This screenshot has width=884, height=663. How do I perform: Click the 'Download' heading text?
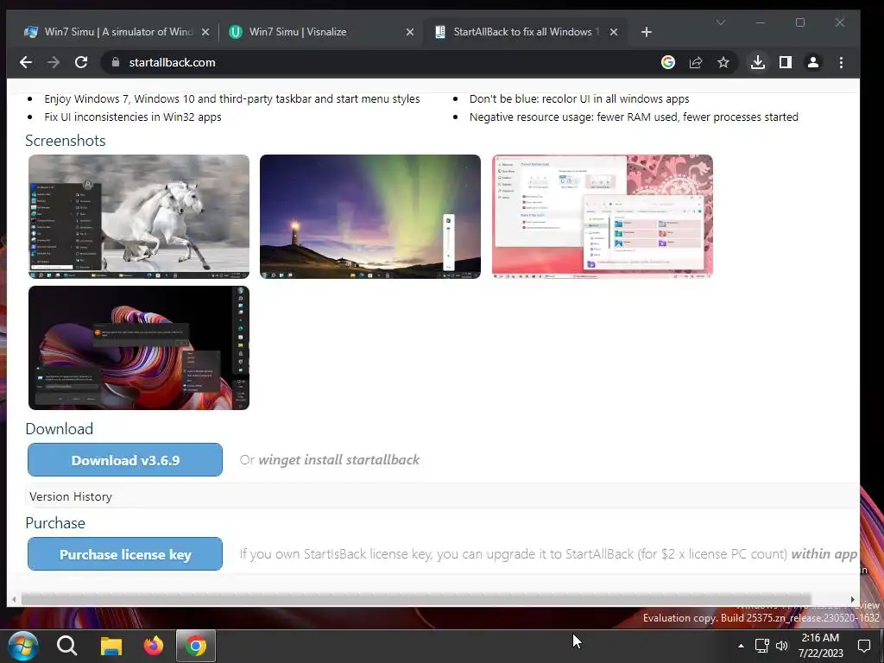(x=60, y=428)
